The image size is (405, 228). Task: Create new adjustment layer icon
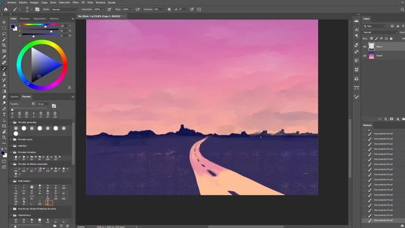pyautogui.click(x=397, y=119)
